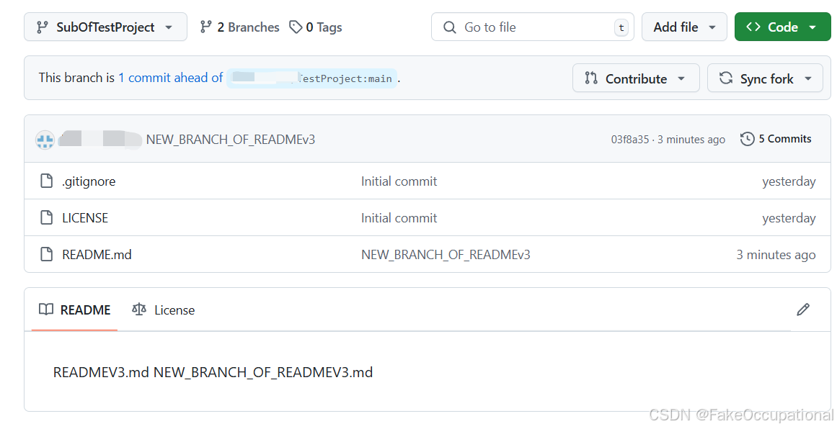Click the book icon on README tab
Viewport: 837px width, 429px height.
click(x=46, y=309)
